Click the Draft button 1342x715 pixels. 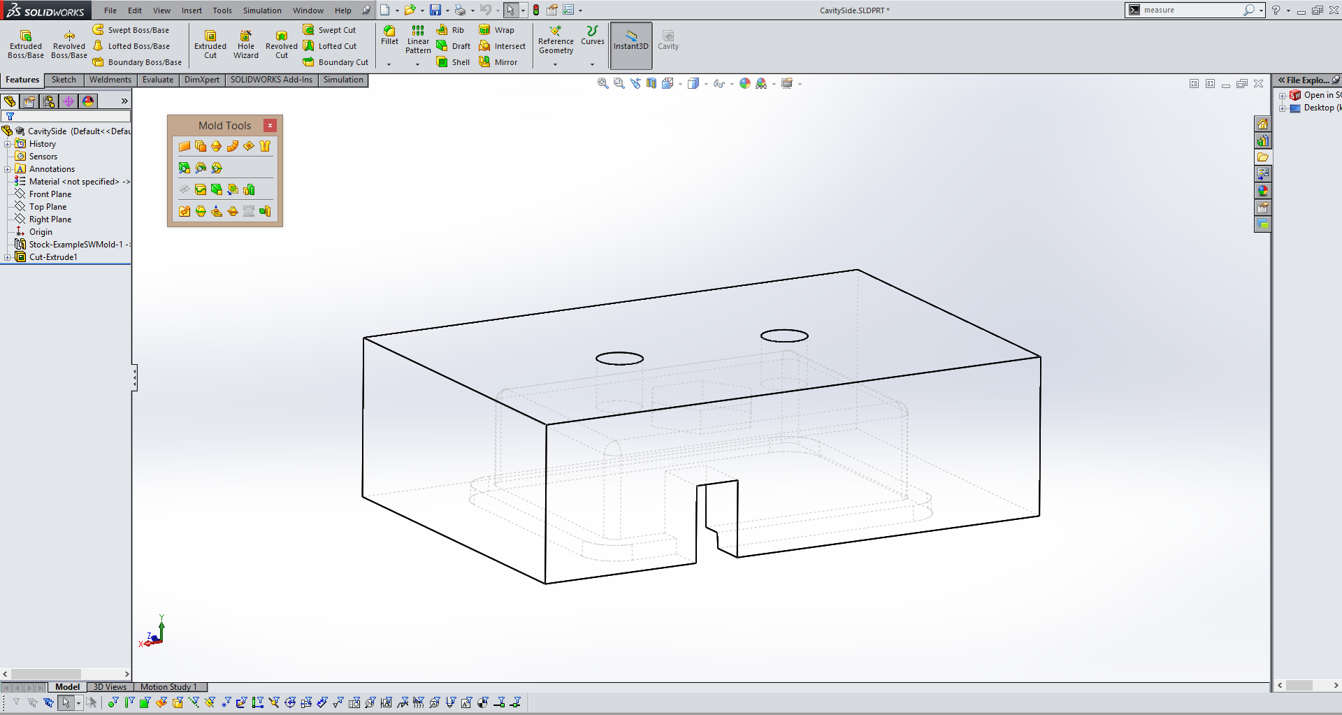[454, 46]
